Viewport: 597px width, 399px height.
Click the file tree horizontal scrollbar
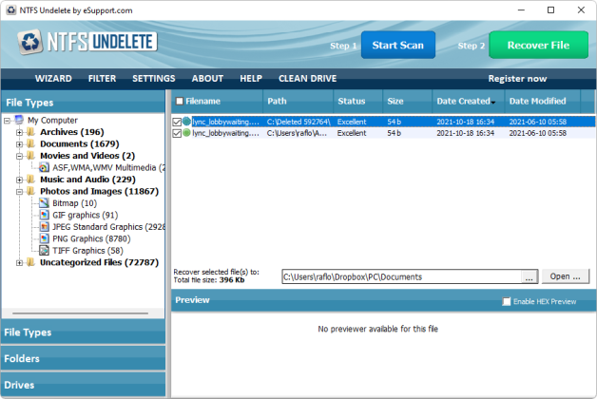(81, 313)
